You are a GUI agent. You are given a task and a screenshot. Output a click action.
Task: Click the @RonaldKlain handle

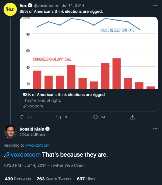coord(32,134)
